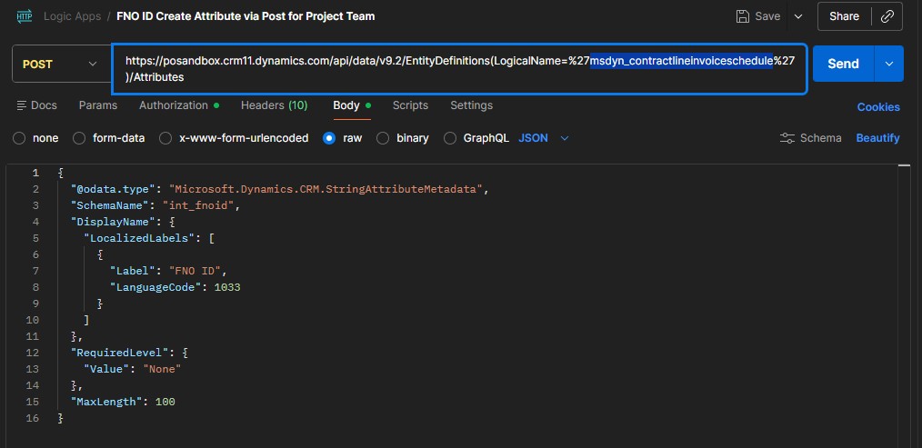The image size is (922, 448).
Task: Click the StringAttributeMetadata type value
Action: point(326,189)
